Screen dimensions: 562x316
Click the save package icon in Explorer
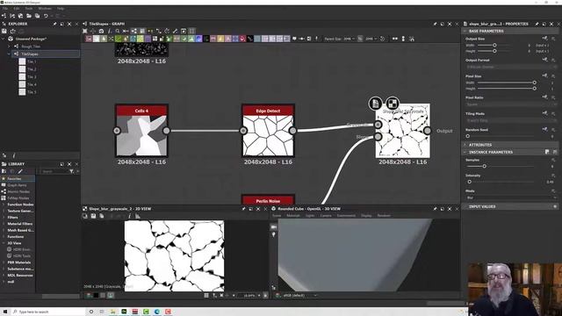click(4, 32)
